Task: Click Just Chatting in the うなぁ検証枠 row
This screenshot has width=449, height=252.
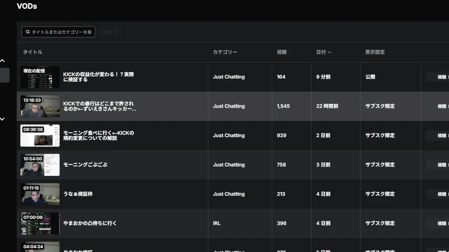Action: tap(229, 194)
